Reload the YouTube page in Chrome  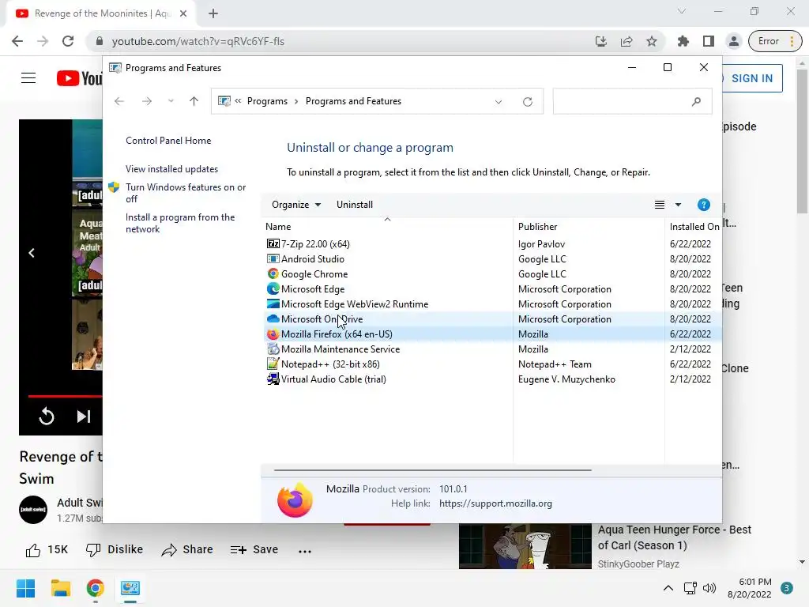pyautogui.click(x=68, y=41)
